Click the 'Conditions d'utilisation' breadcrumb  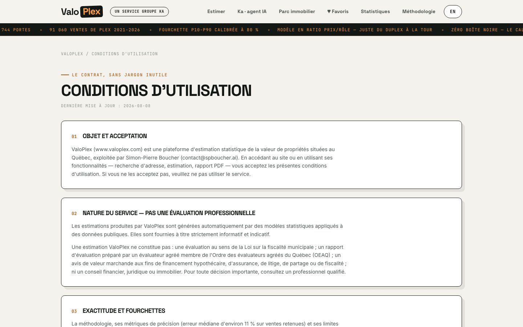[125, 54]
